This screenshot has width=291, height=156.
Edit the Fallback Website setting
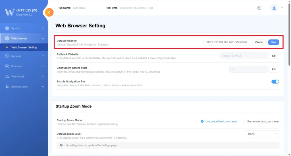pyautogui.click(x=274, y=56)
